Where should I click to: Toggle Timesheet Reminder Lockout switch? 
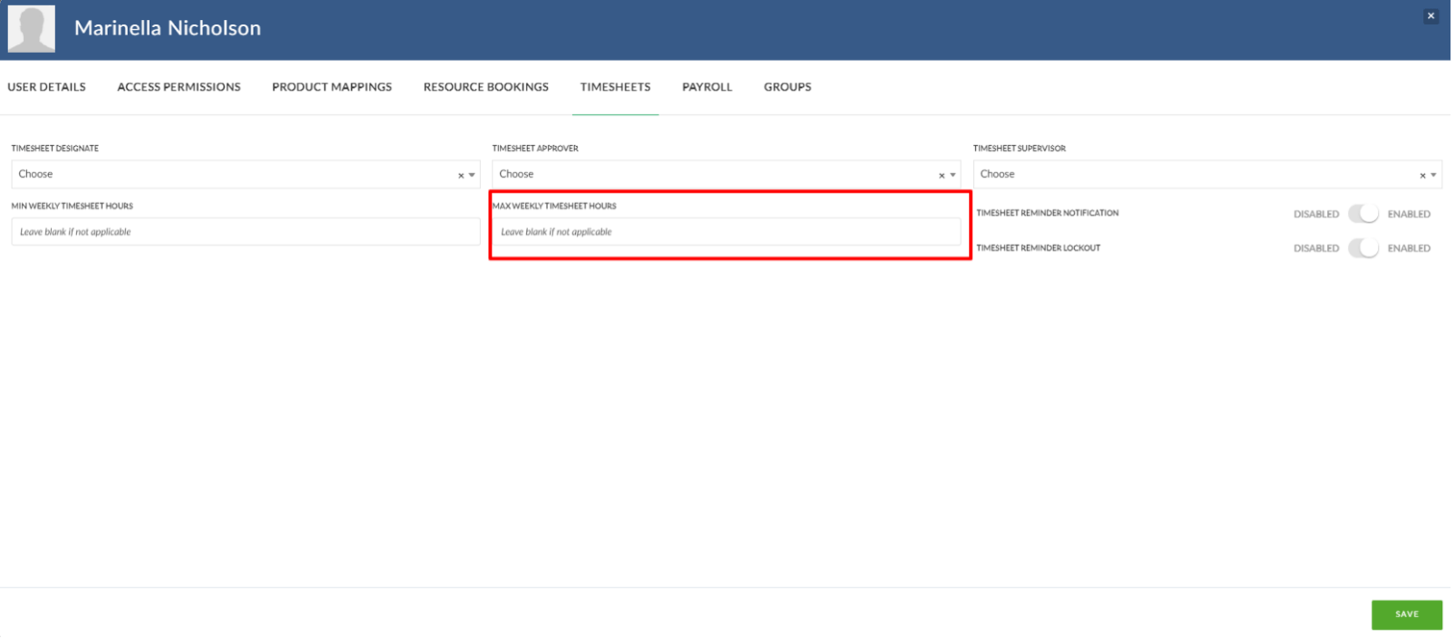tap(1362, 247)
